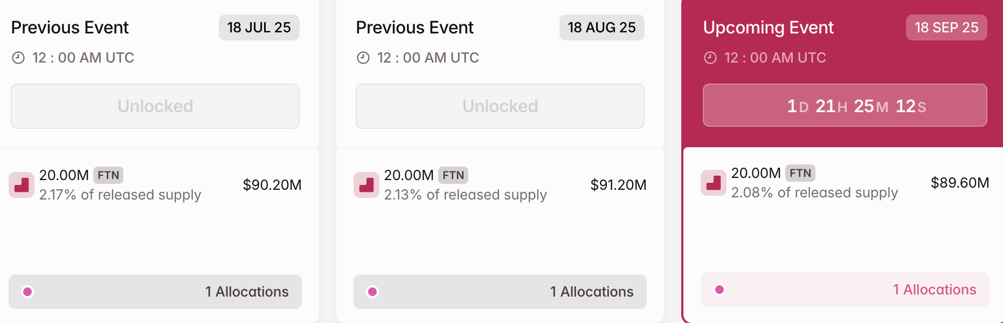The image size is (1003, 323).
Task: Click the clock icon in July event
Action: point(18,58)
